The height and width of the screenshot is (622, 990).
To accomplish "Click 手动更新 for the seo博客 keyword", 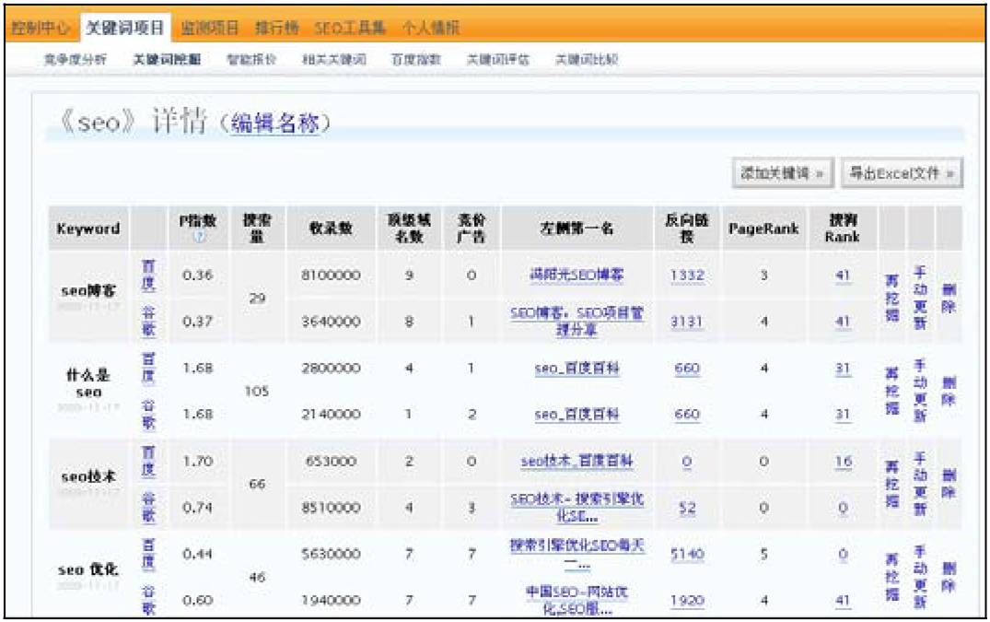I will [920, 298].
